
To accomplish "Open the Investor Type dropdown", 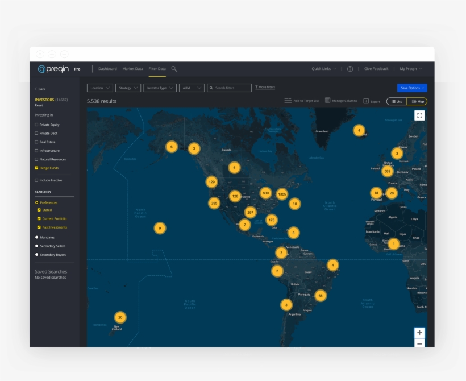I will (160, 88).
